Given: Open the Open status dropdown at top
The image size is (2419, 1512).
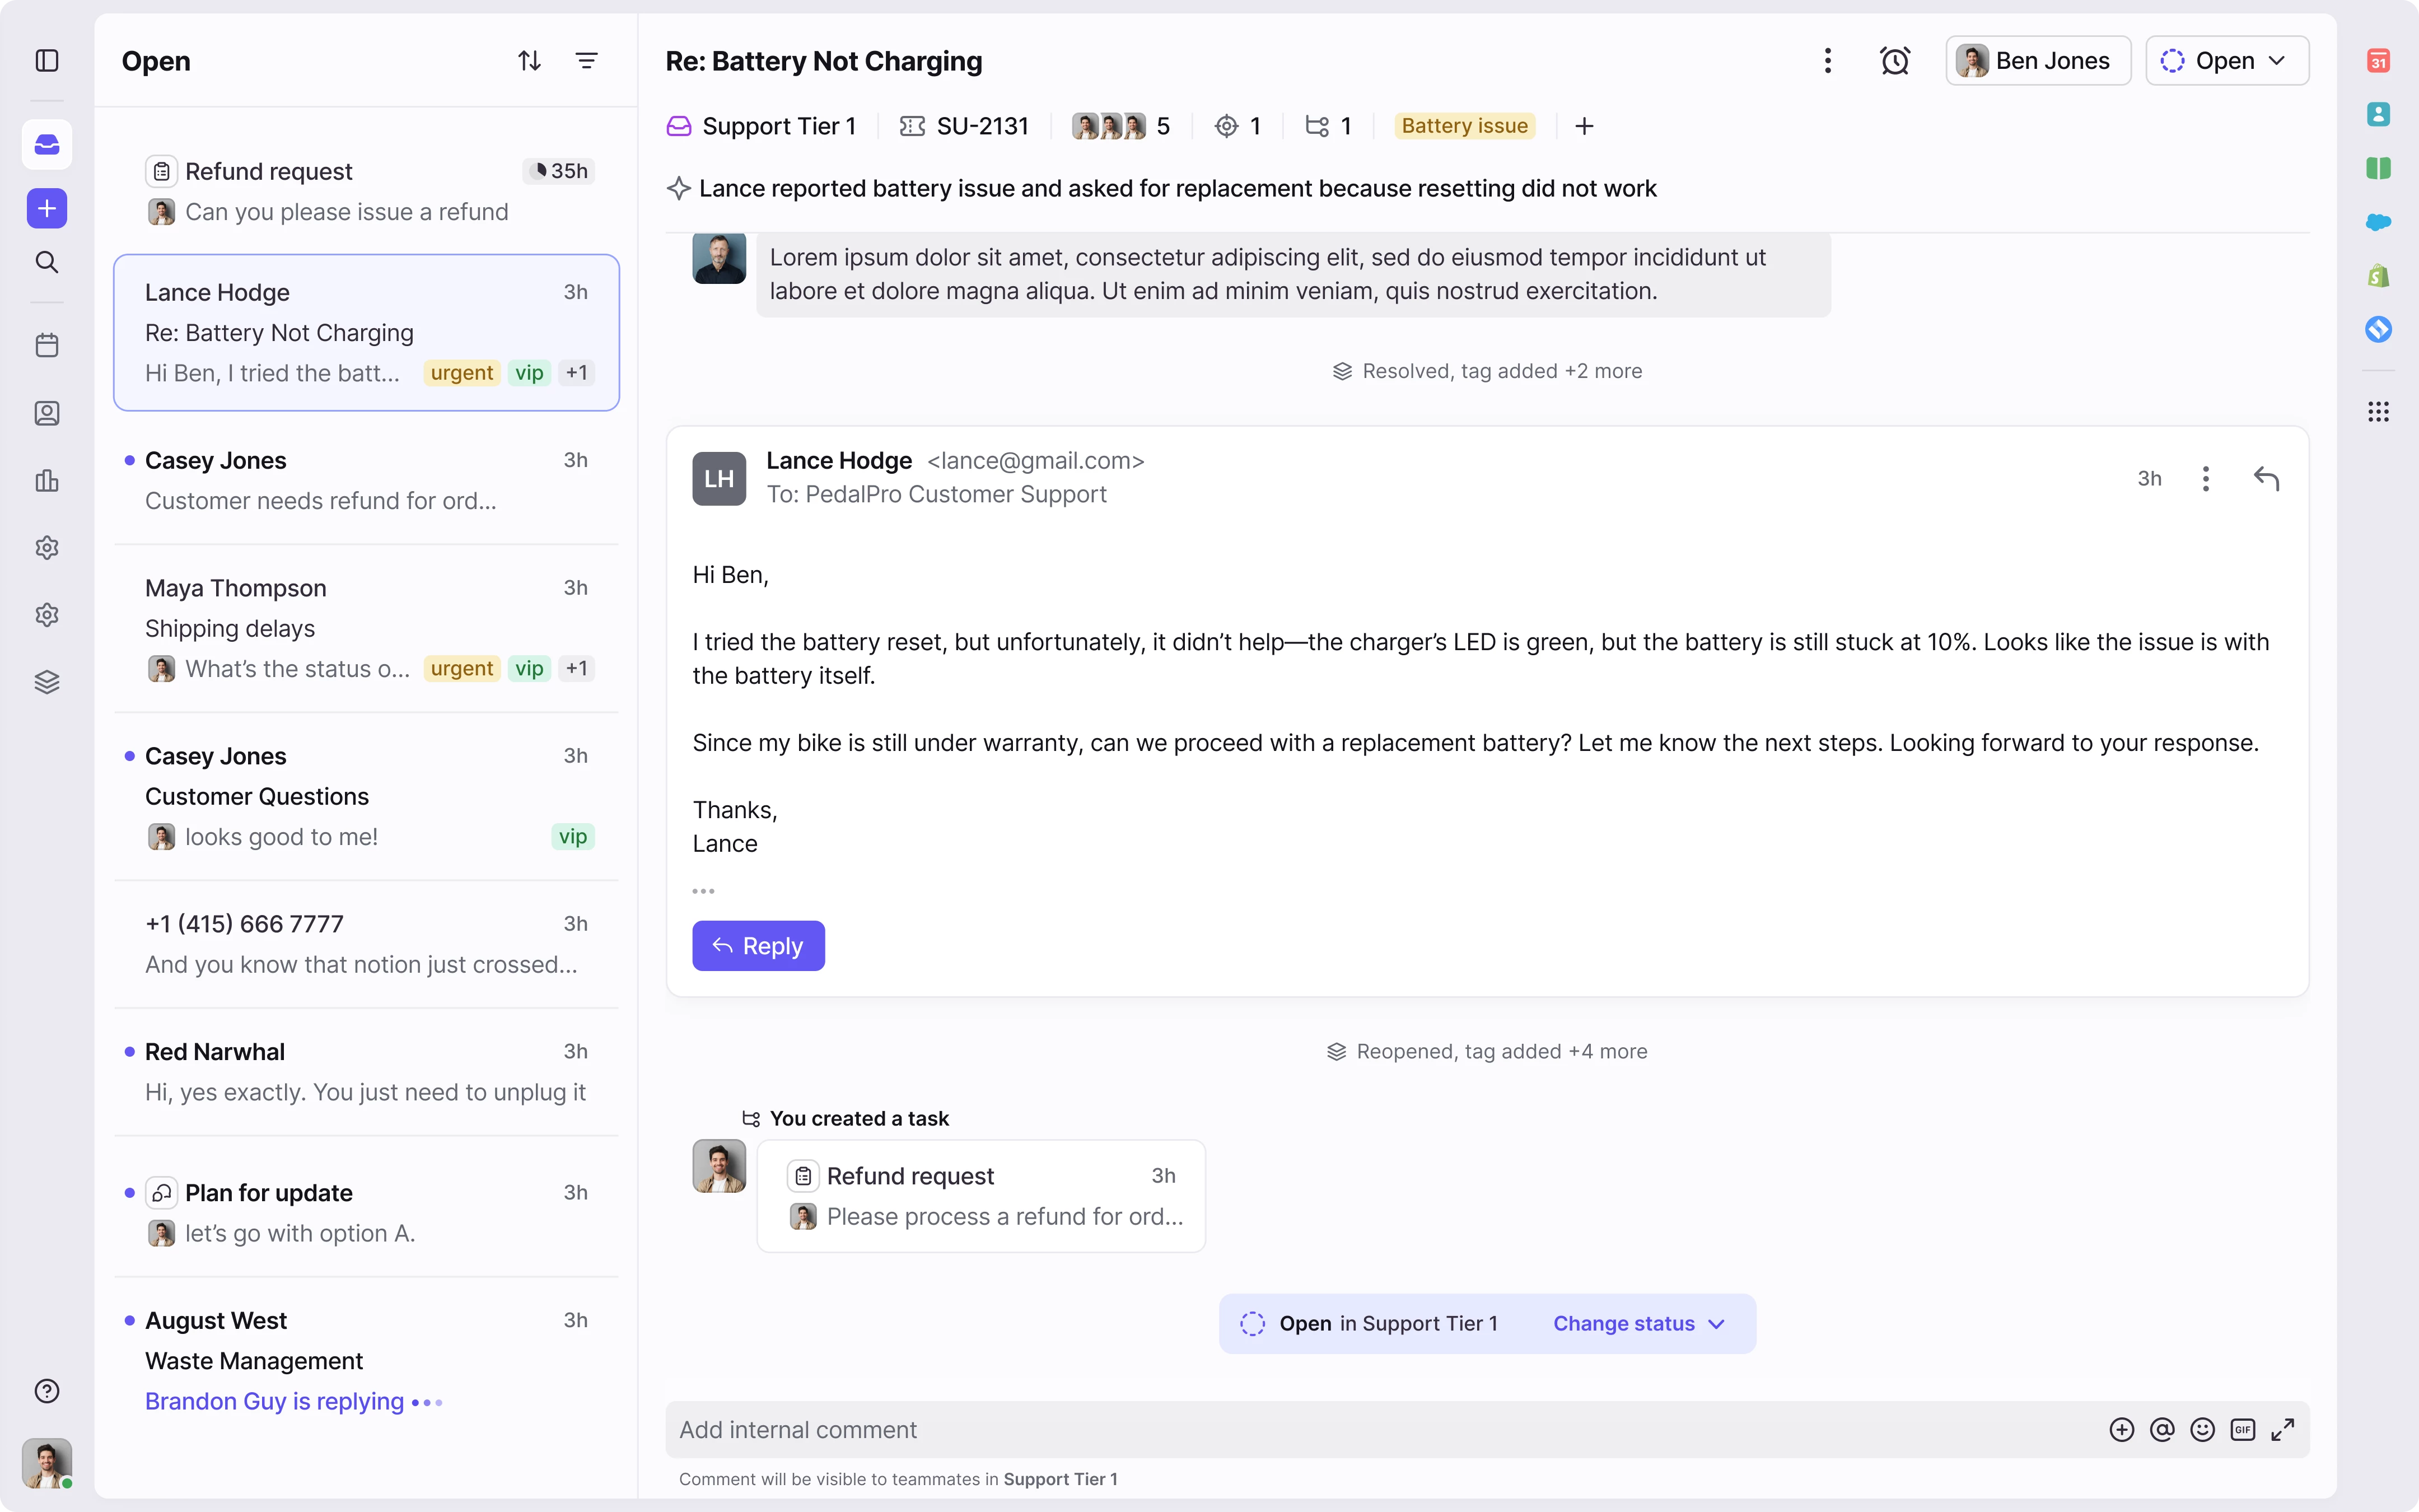Looking at the screenshot, I should [x=2226, y=61].
